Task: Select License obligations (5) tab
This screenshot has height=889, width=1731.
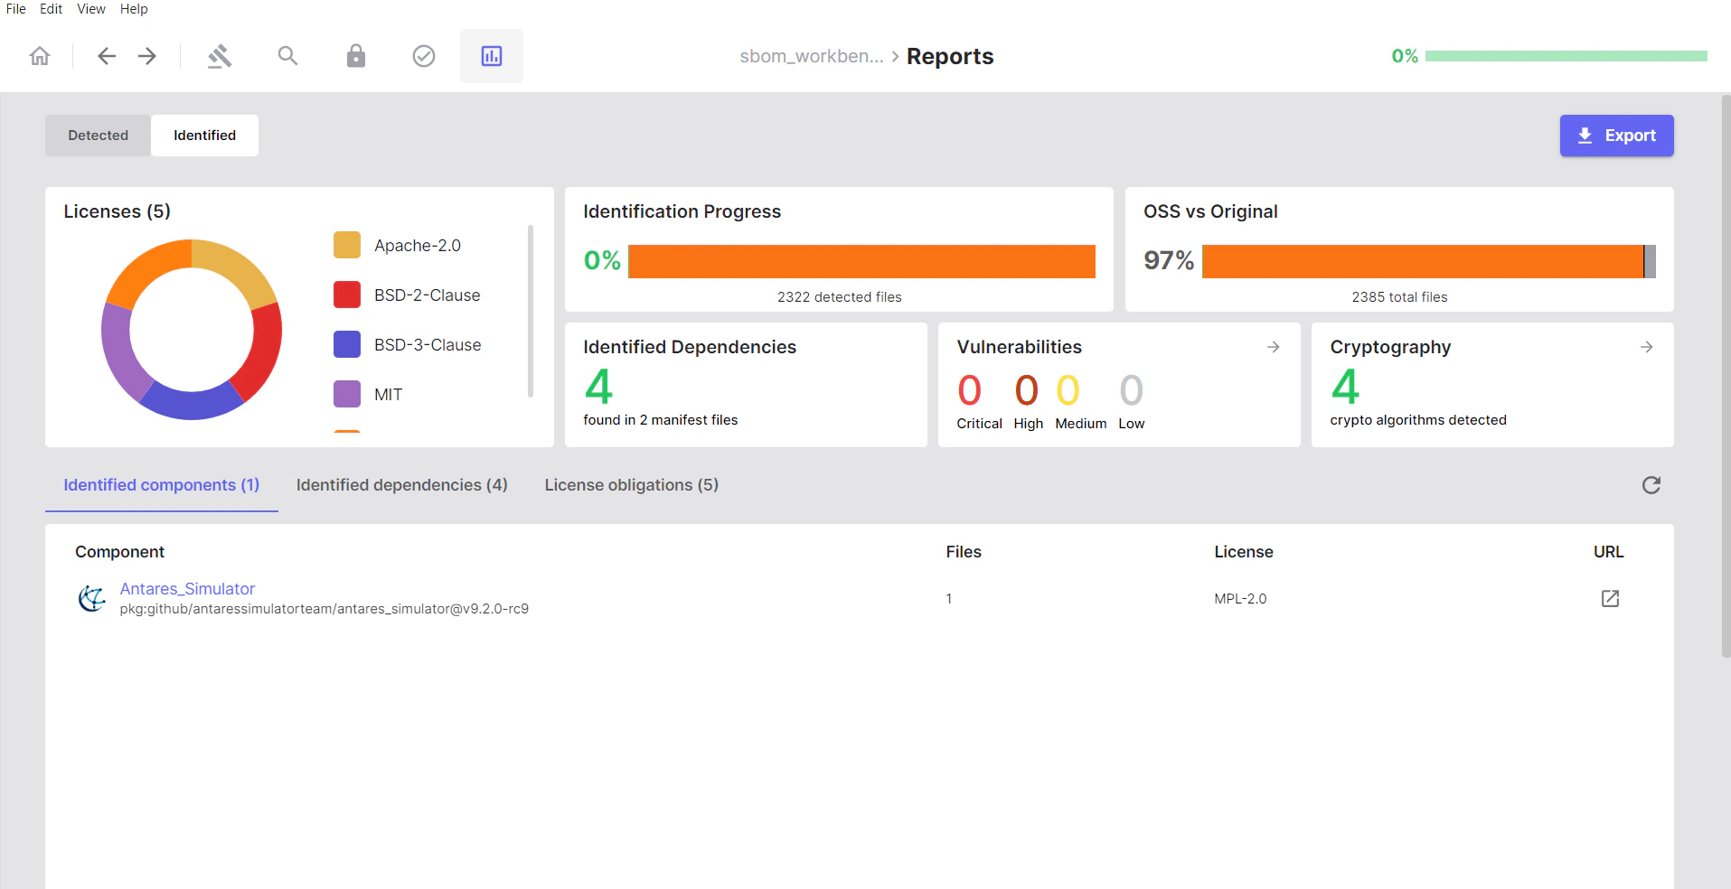Action: point(632,485)
